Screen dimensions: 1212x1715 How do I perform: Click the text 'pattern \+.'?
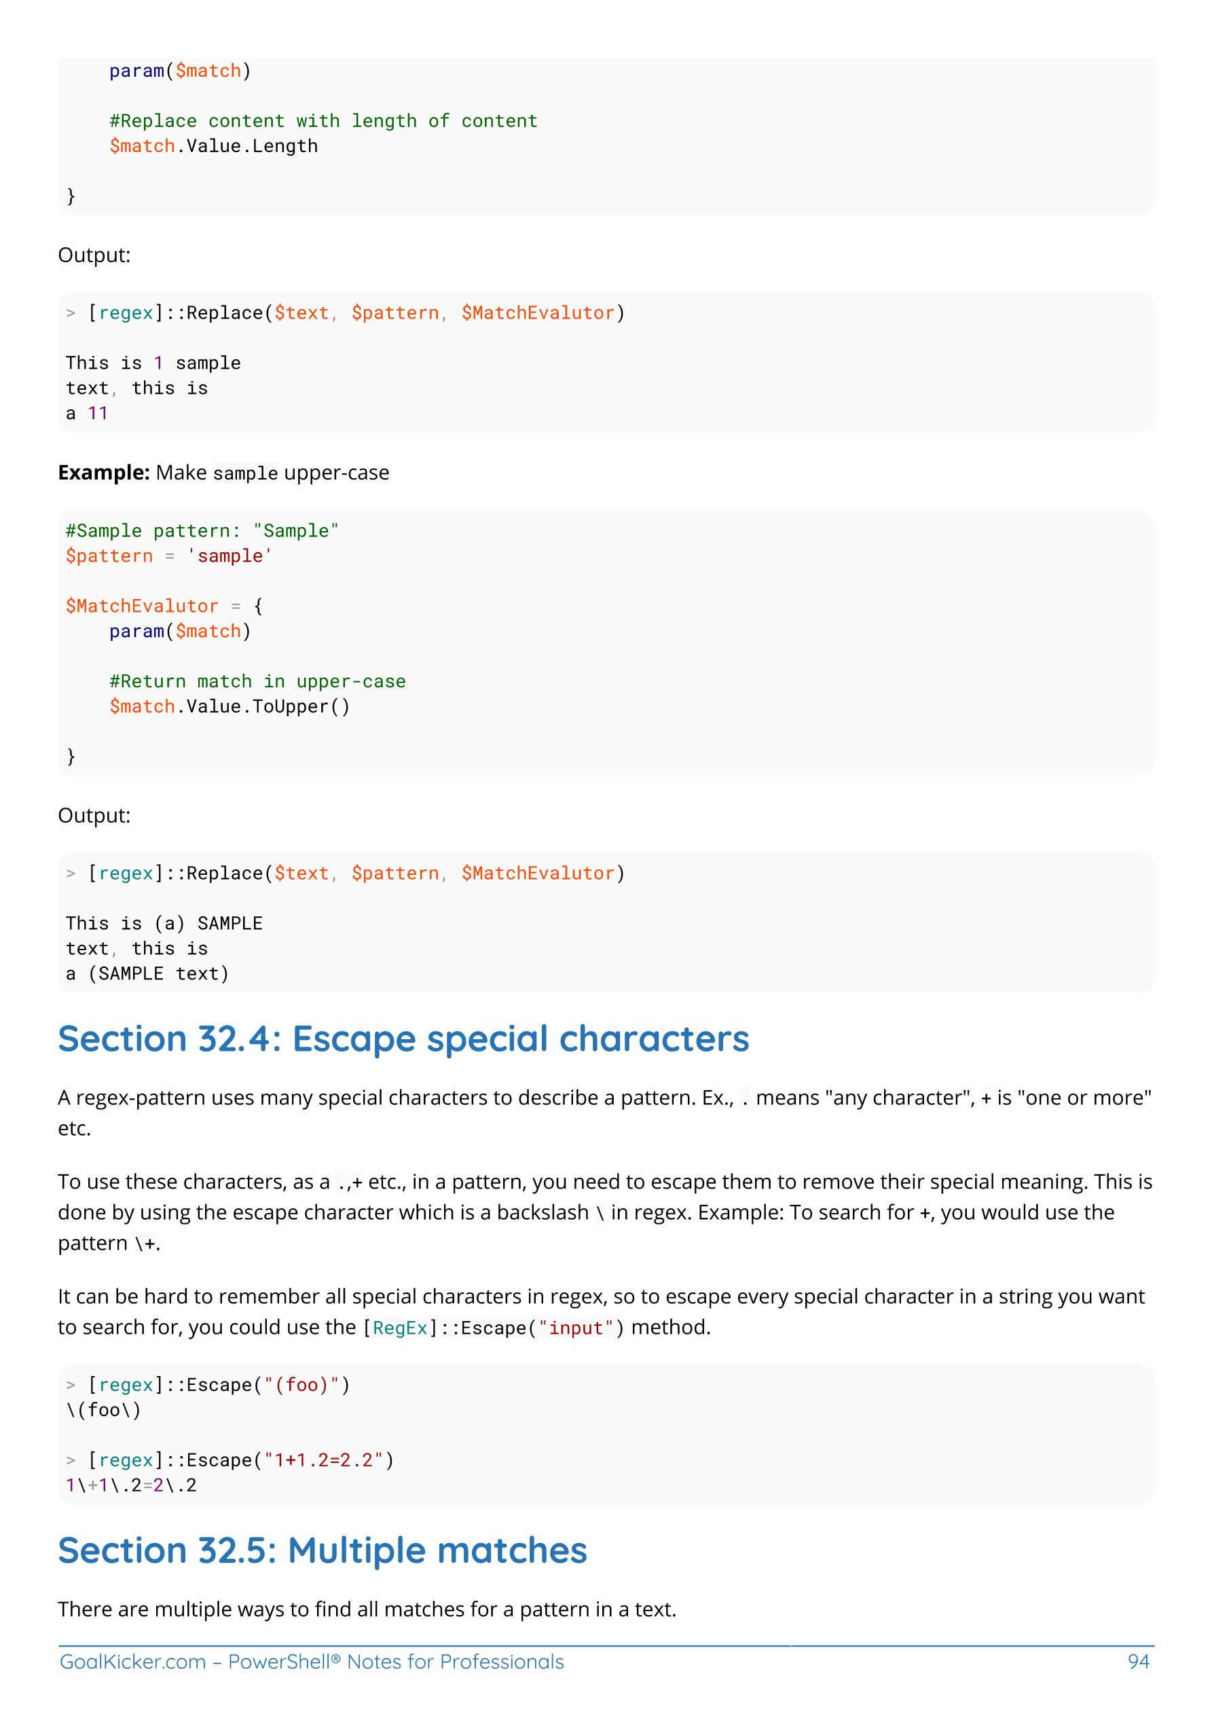(x=110, y=1243)
